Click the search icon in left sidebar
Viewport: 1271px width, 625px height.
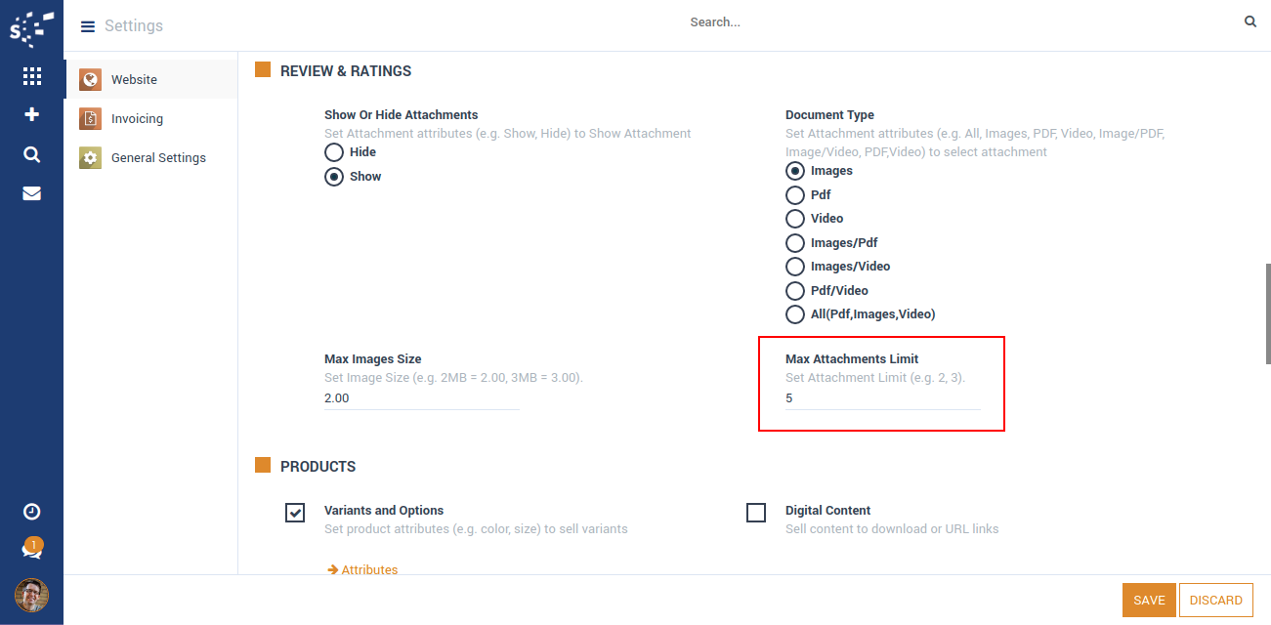pos(31,154)
